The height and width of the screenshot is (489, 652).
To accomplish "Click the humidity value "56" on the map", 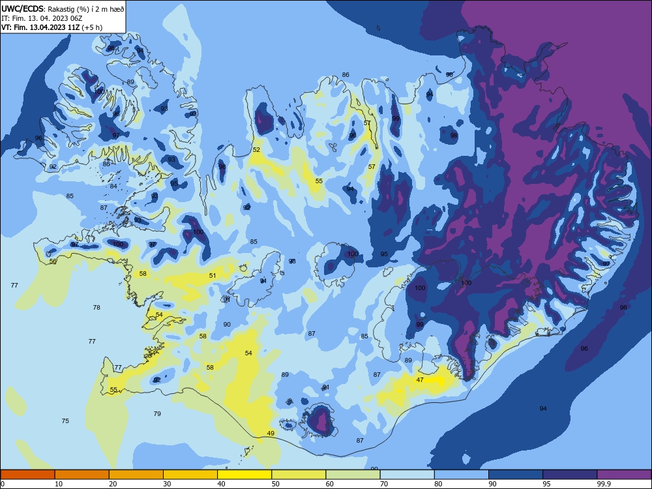I will click(x=53, y=261).
